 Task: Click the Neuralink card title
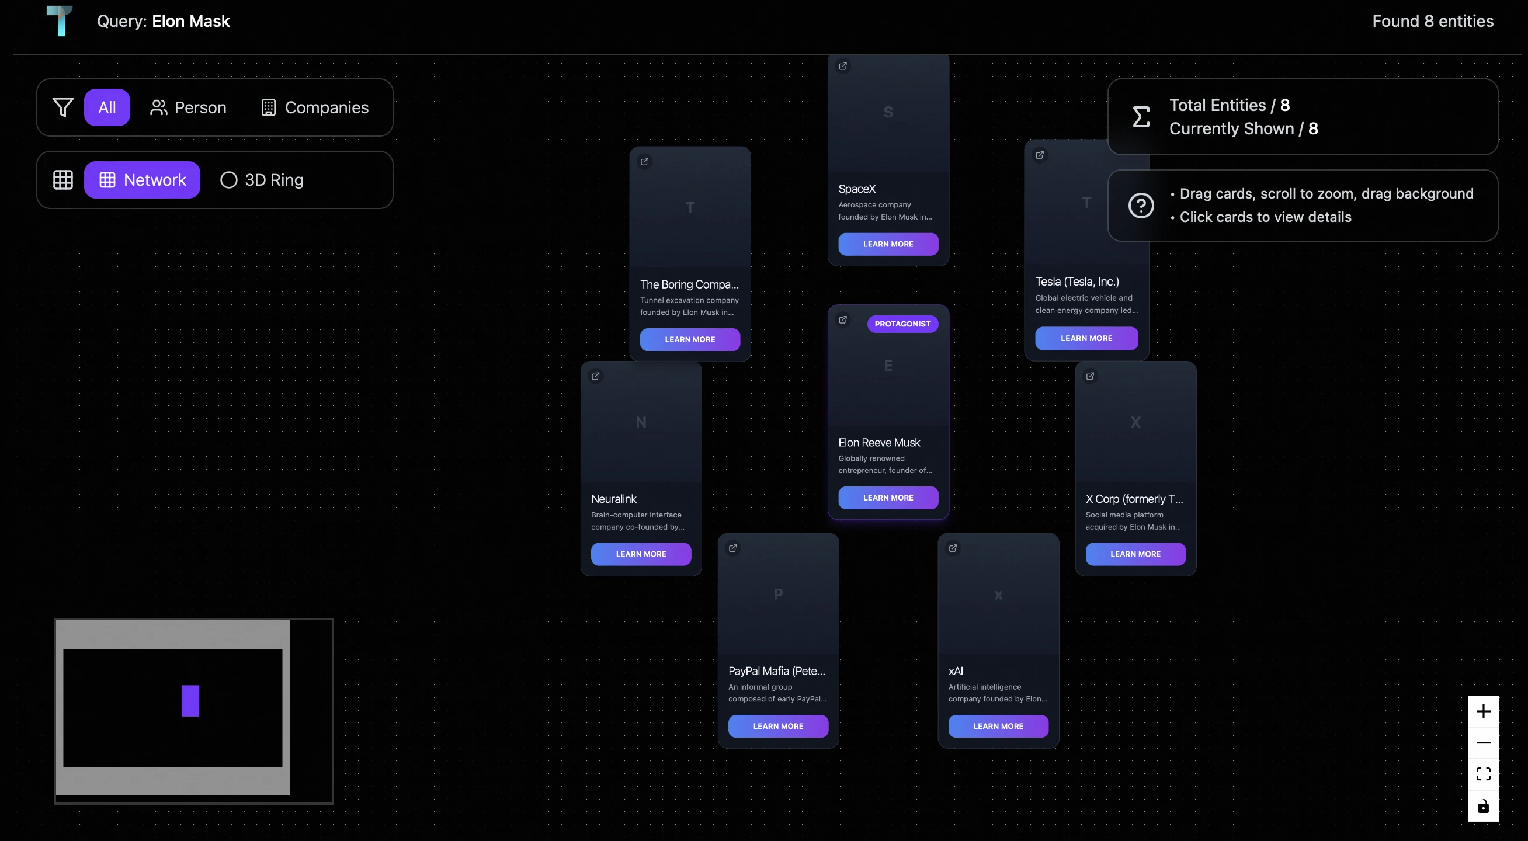pos(614,499)
